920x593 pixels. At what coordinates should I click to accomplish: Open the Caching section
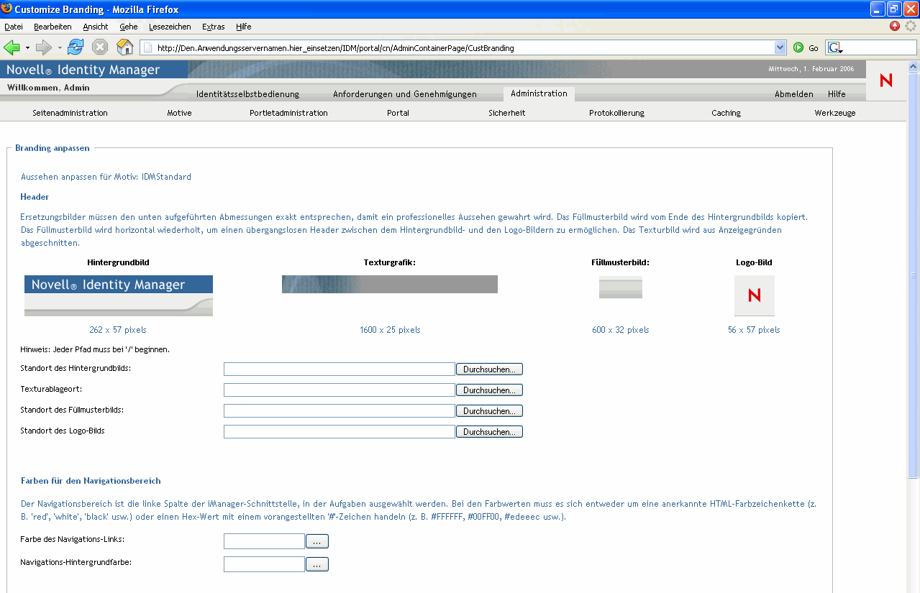(726, 113)
